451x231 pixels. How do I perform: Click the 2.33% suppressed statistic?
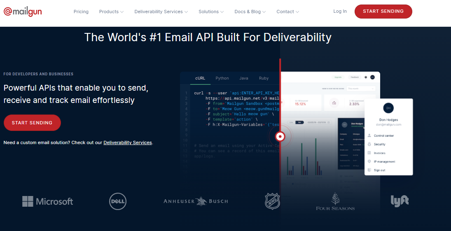pyautogui.click(x=354, y=104)
